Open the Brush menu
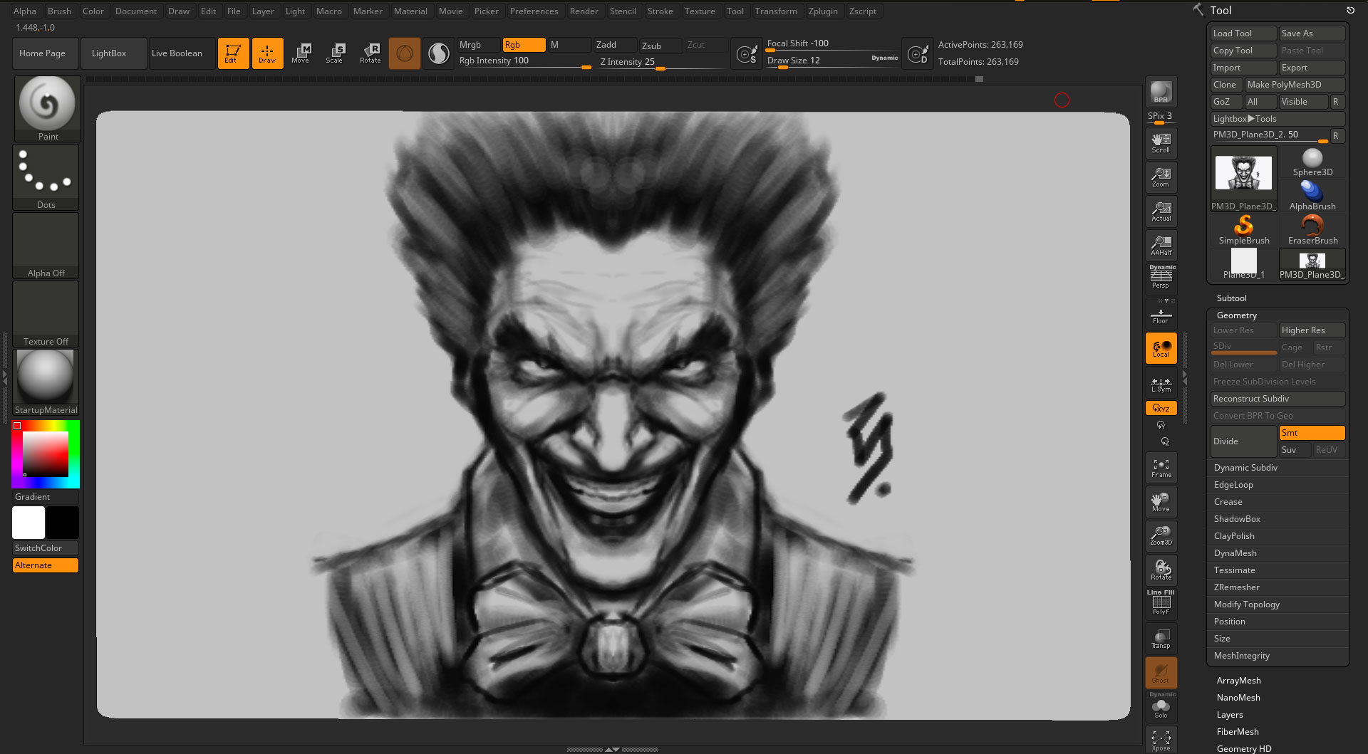1368x754 pixels. point(59,11)
